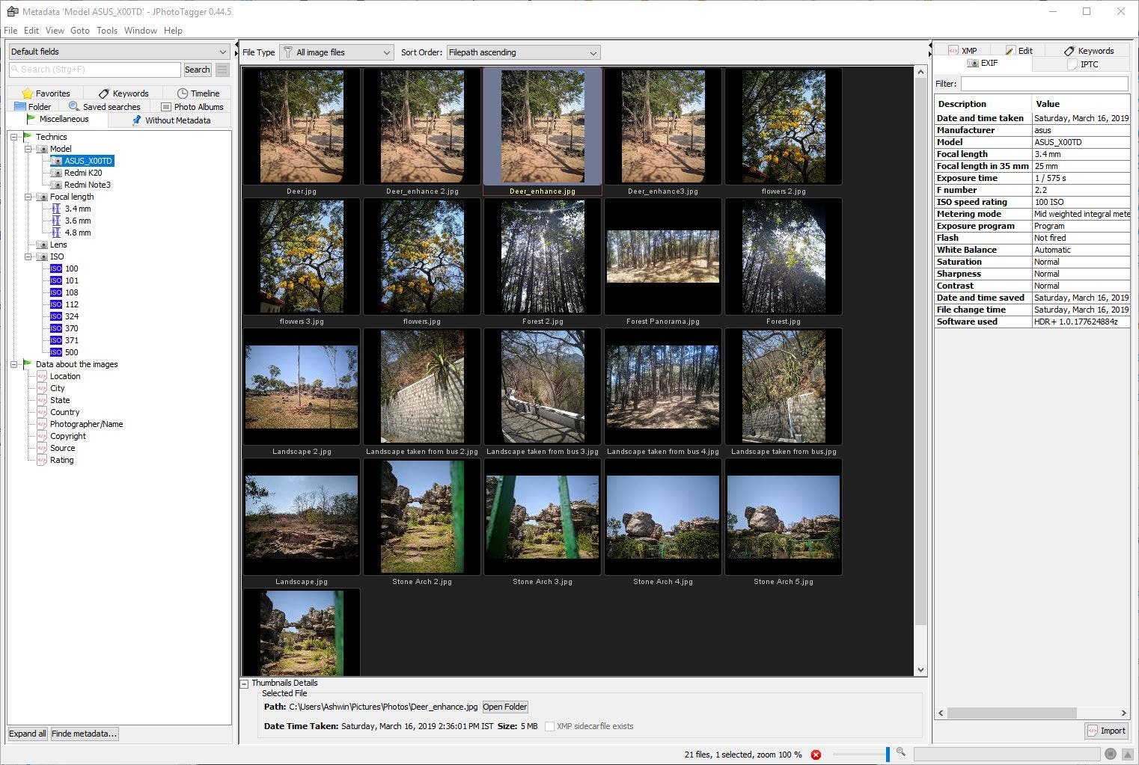Open the Default fields dropdown
Screen dimensions: 1139x765
coord(119,52)
